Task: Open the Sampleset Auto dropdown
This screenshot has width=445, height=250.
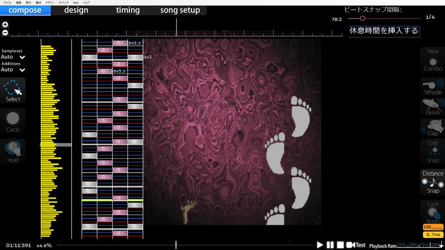Action: click(x=13, y=57)
